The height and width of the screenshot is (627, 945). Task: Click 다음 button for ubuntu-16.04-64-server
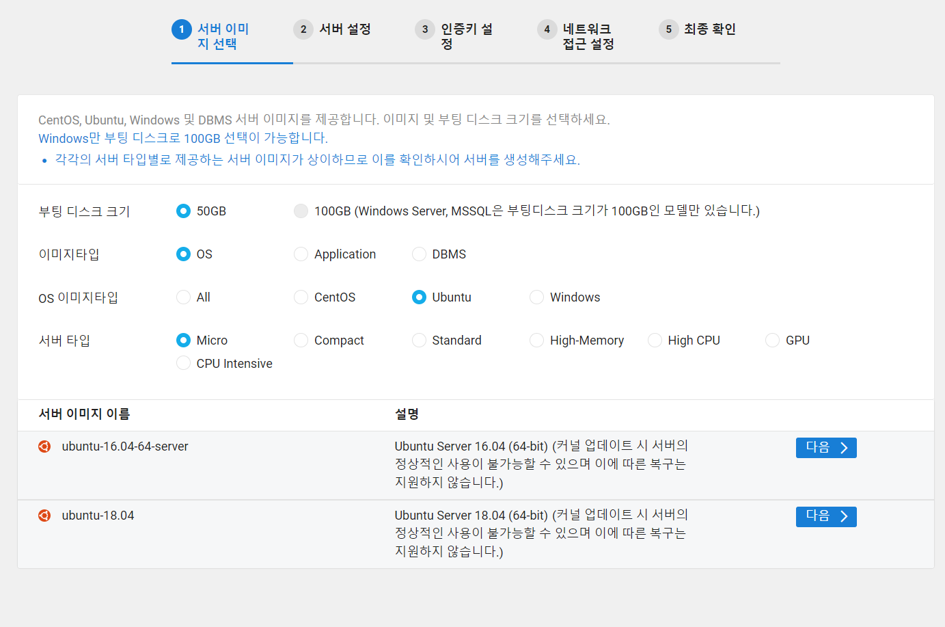point(826,448)
